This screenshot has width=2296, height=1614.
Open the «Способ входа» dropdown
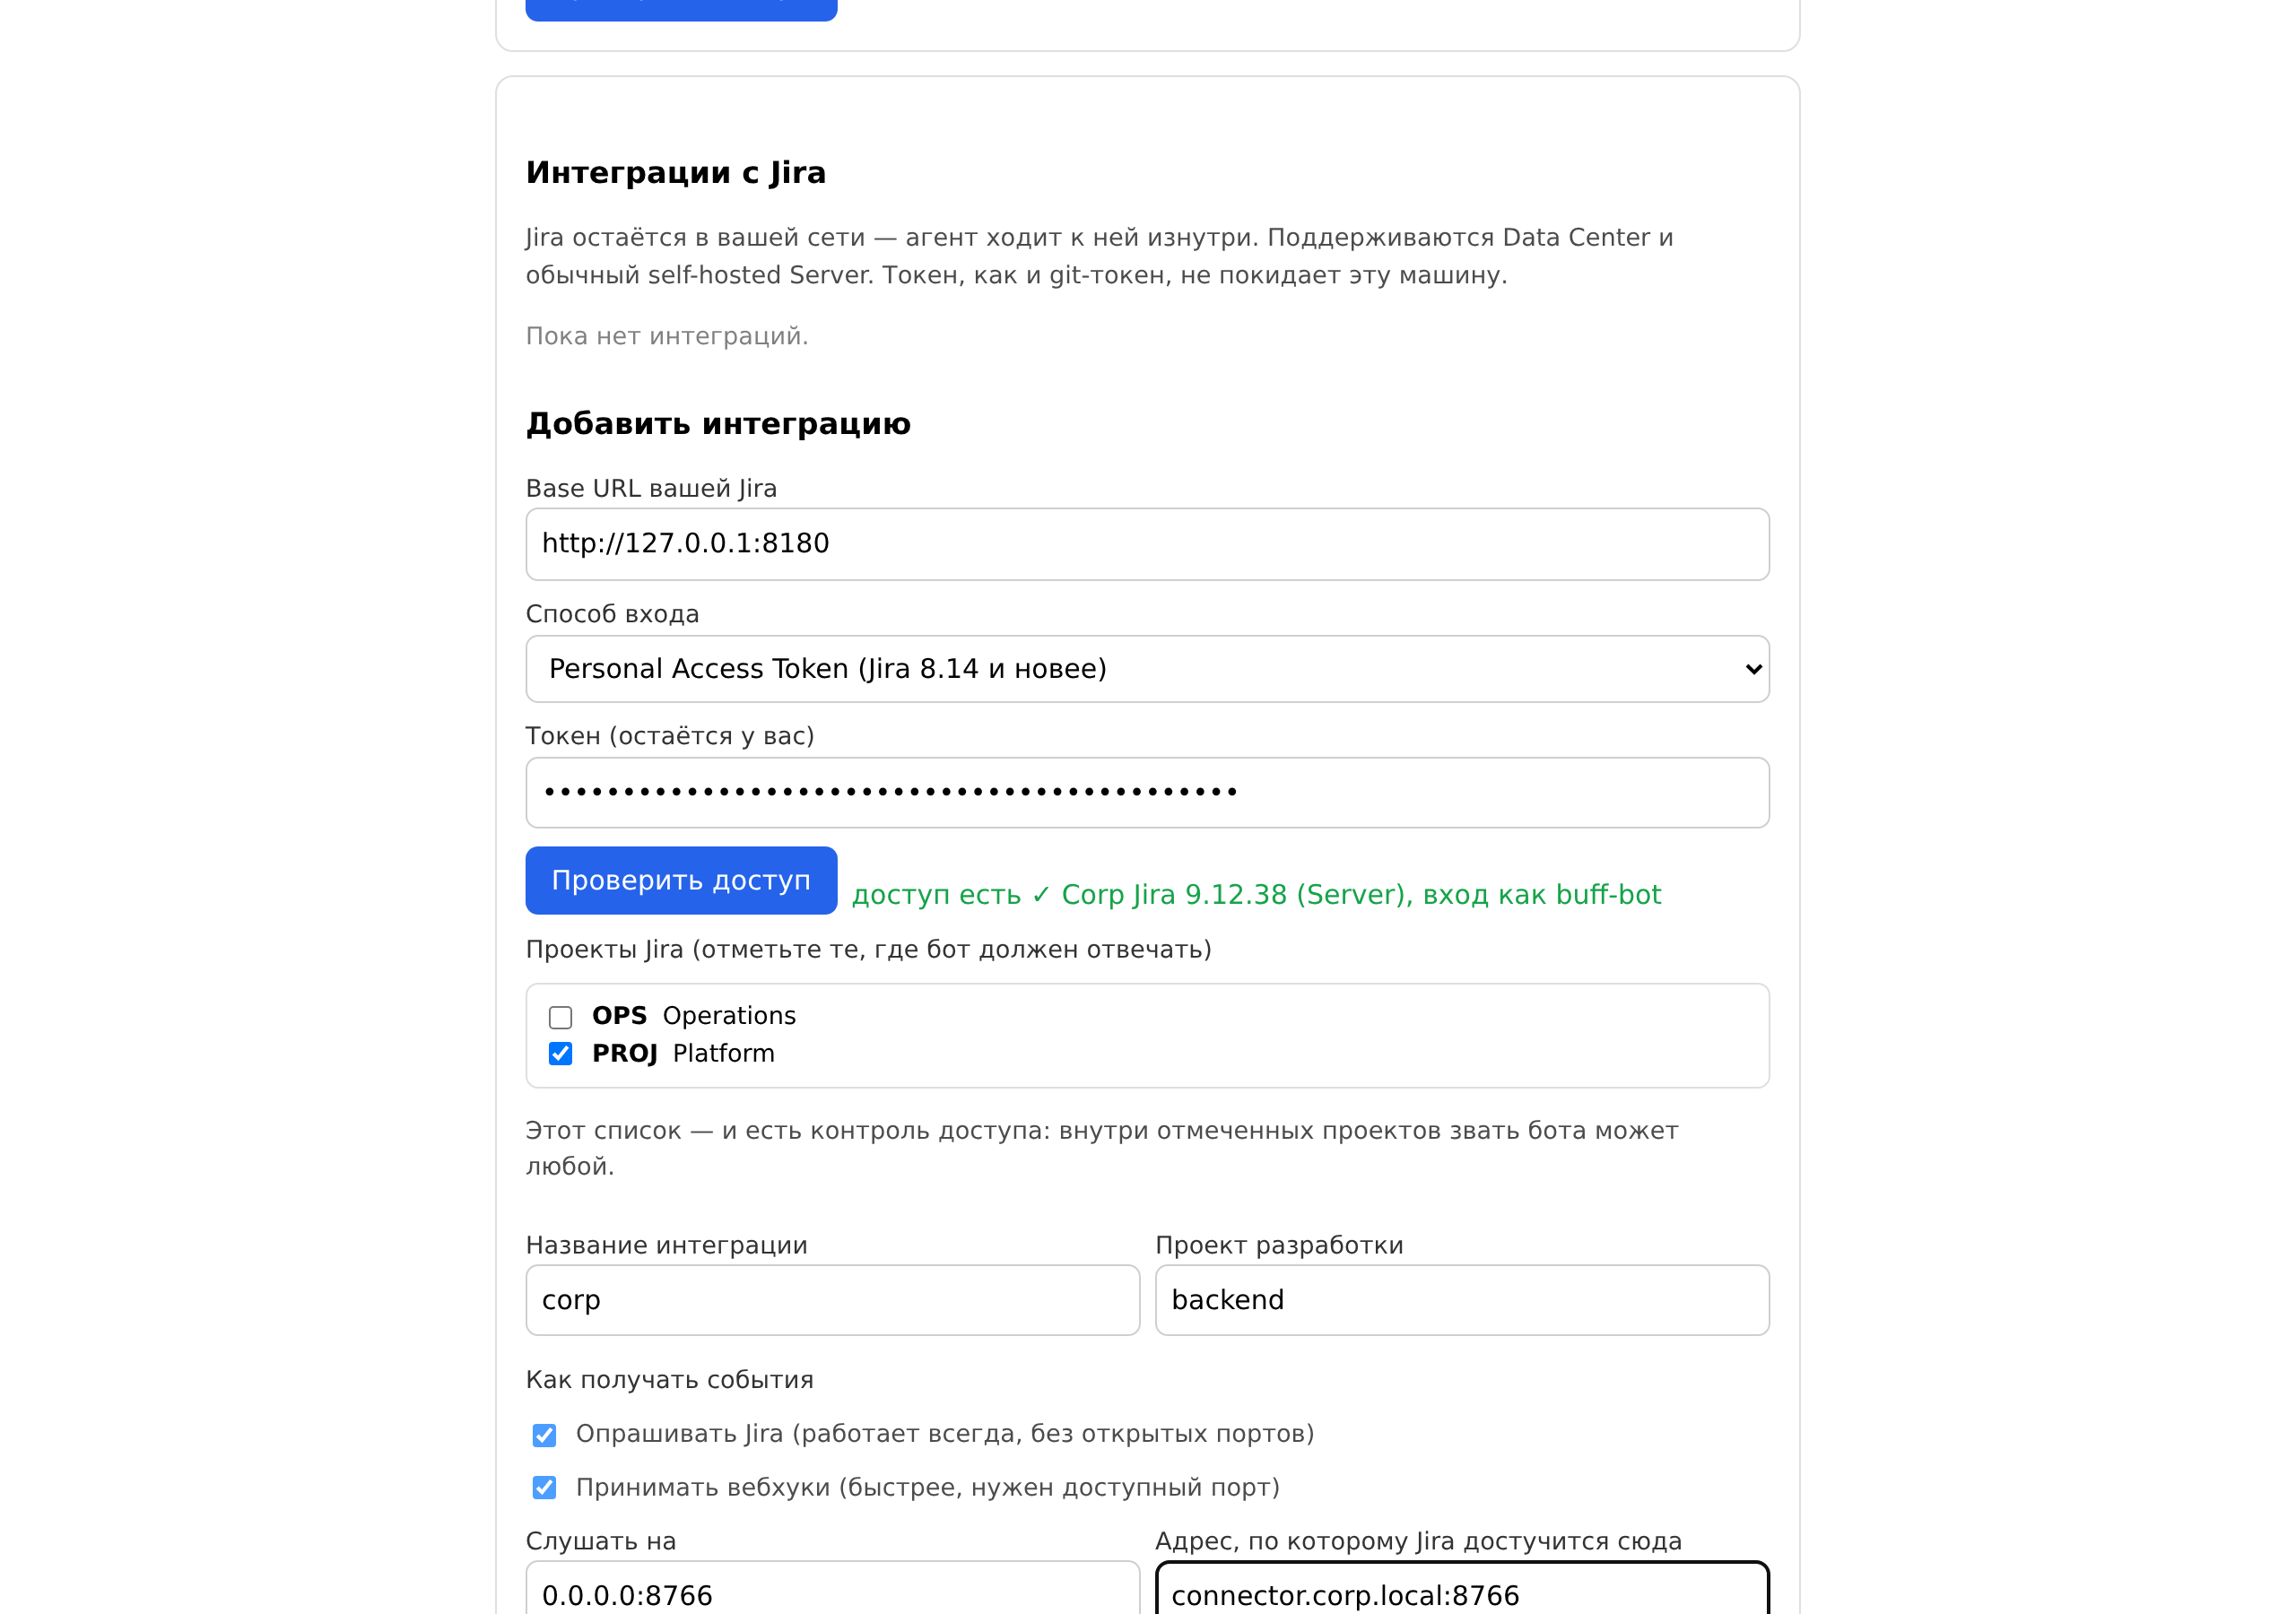[1147, 669]
